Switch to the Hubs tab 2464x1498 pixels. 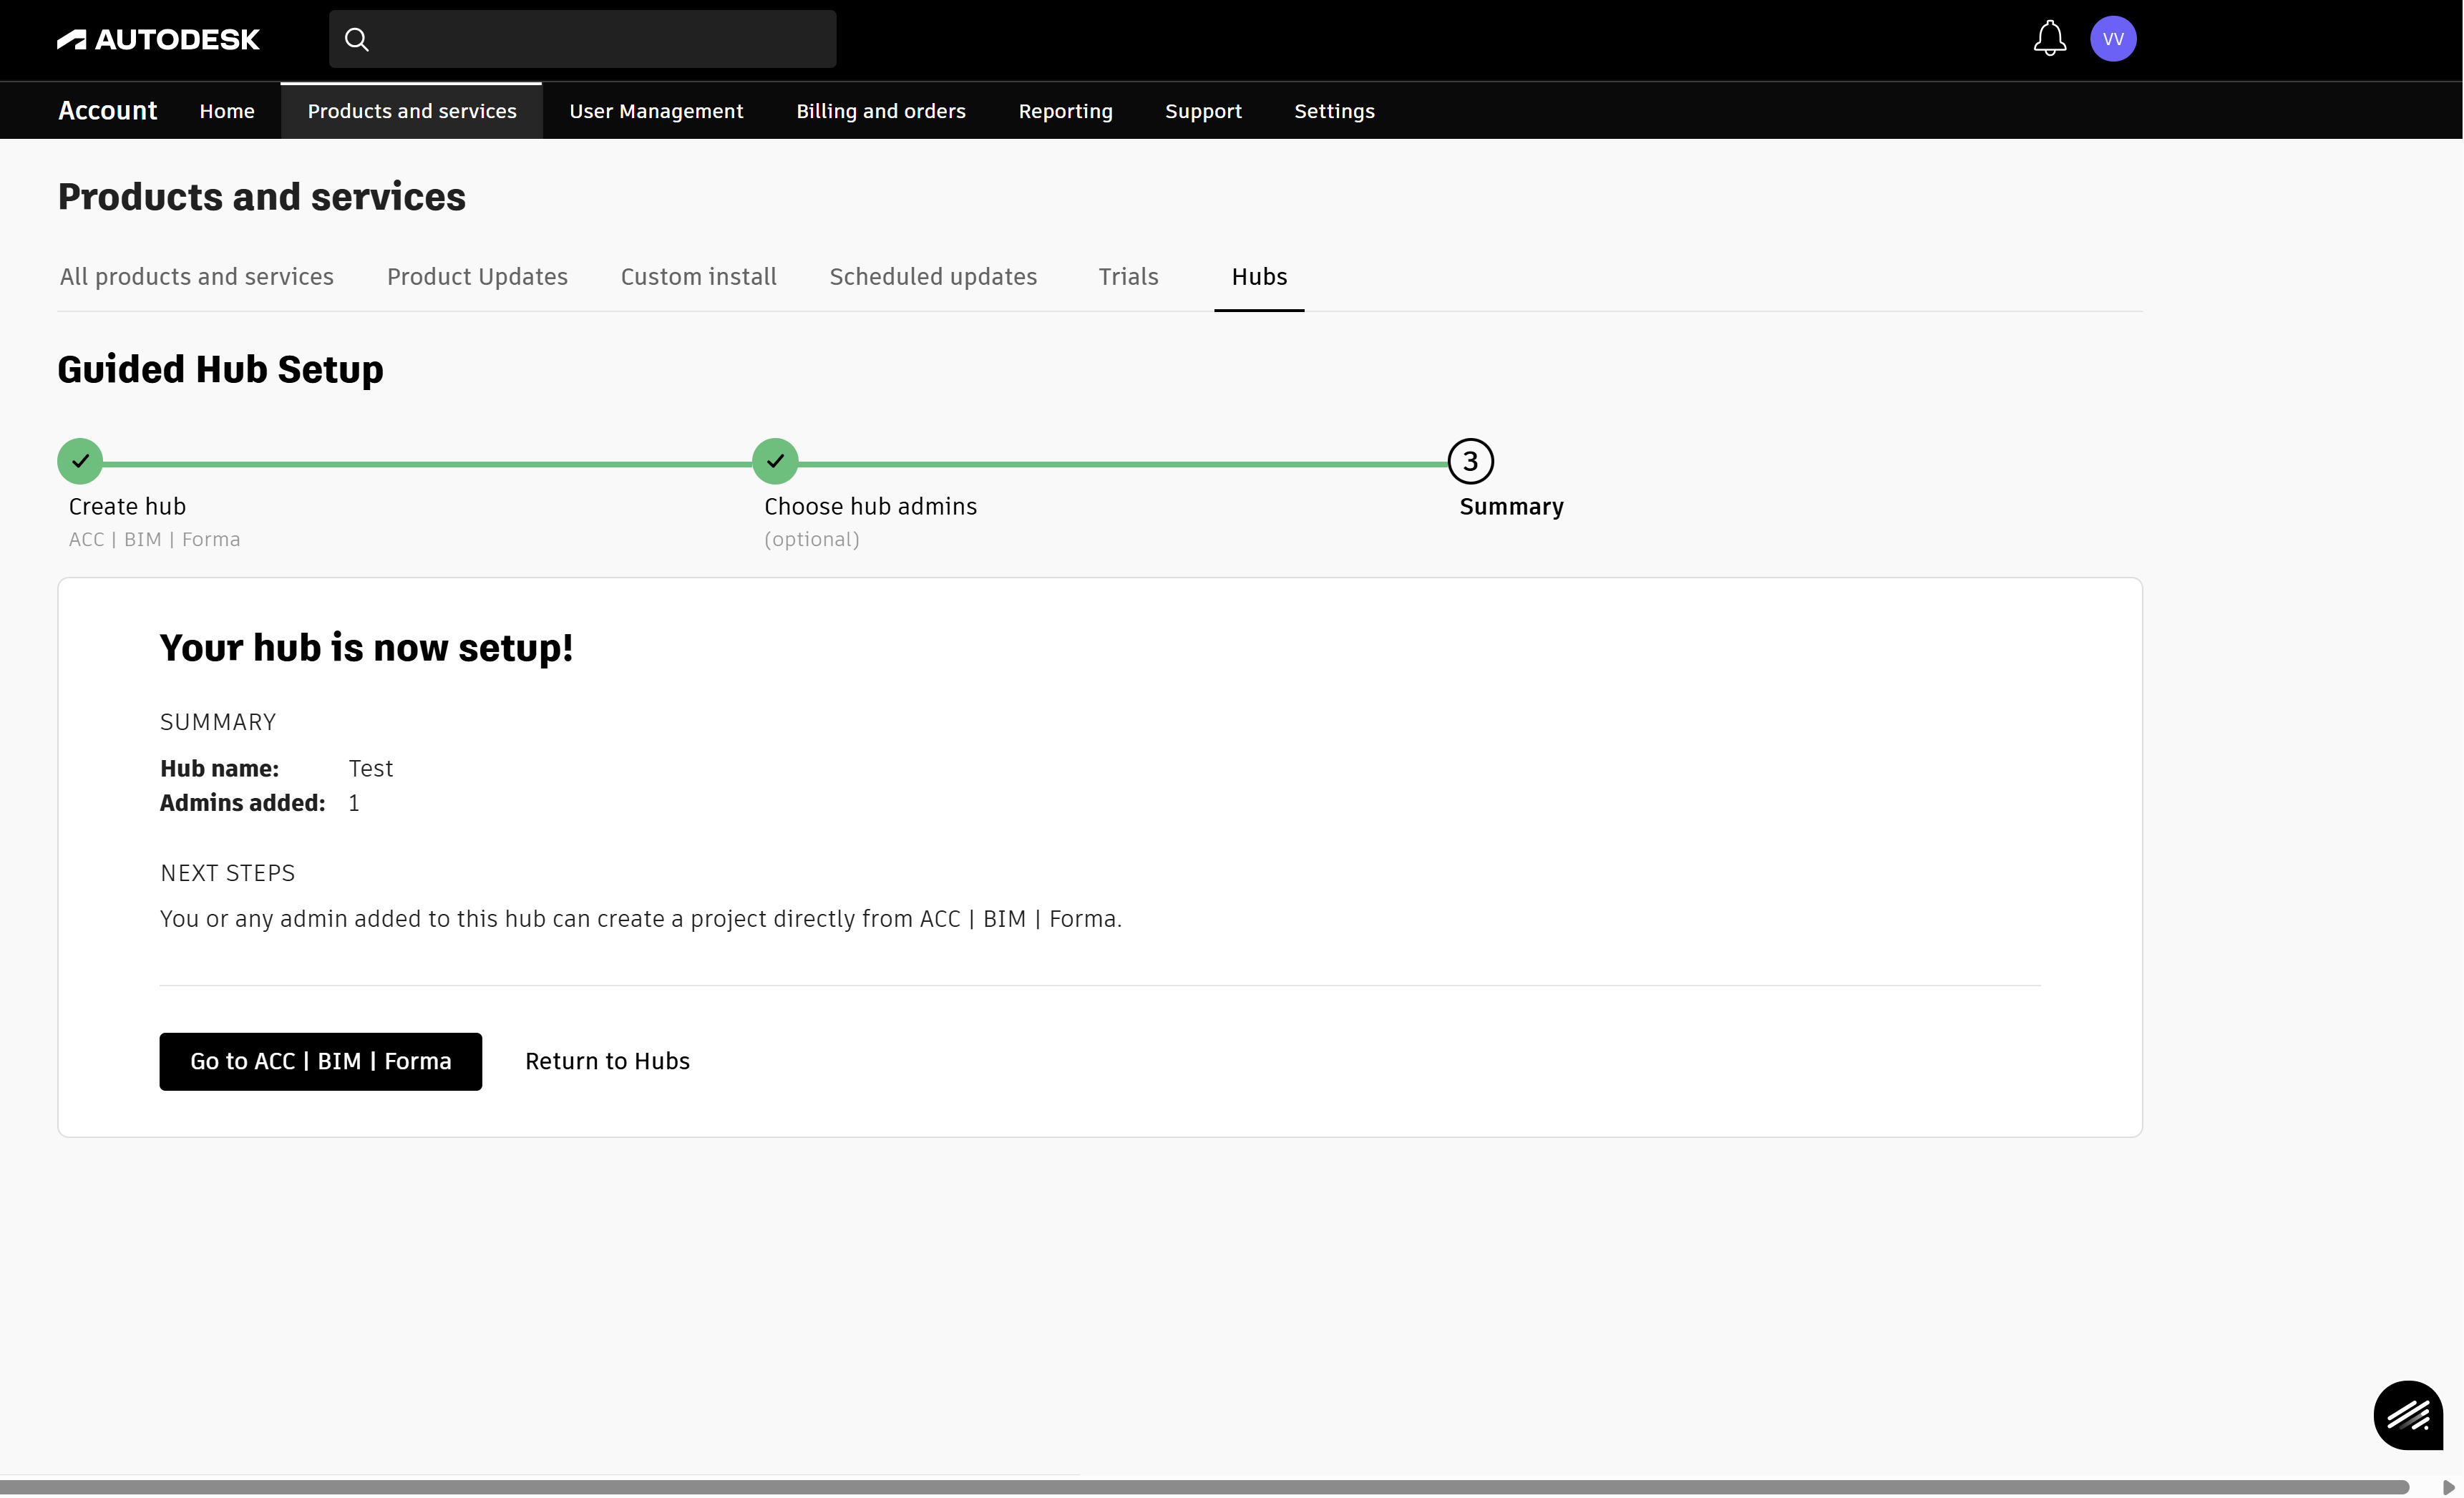click(x=1259, y=277)
